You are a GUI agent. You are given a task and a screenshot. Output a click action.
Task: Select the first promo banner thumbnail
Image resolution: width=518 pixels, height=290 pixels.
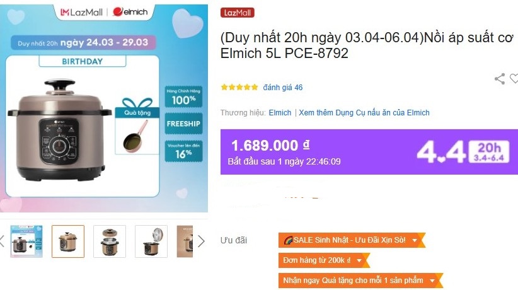[x=26, y=241]
